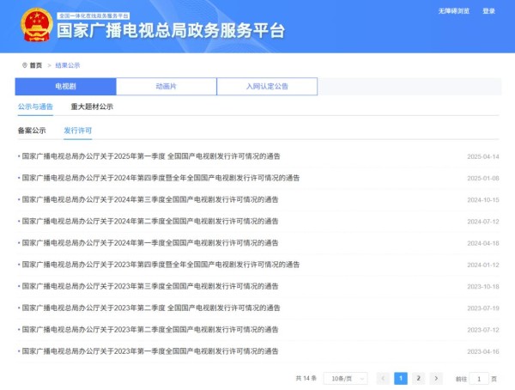Click the 全国一体化在线政务服务平台 label

[94, 15]
